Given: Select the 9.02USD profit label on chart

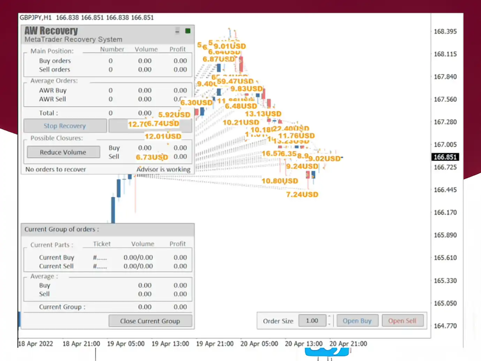Looking at the screenshot, I should coord(325,158).
